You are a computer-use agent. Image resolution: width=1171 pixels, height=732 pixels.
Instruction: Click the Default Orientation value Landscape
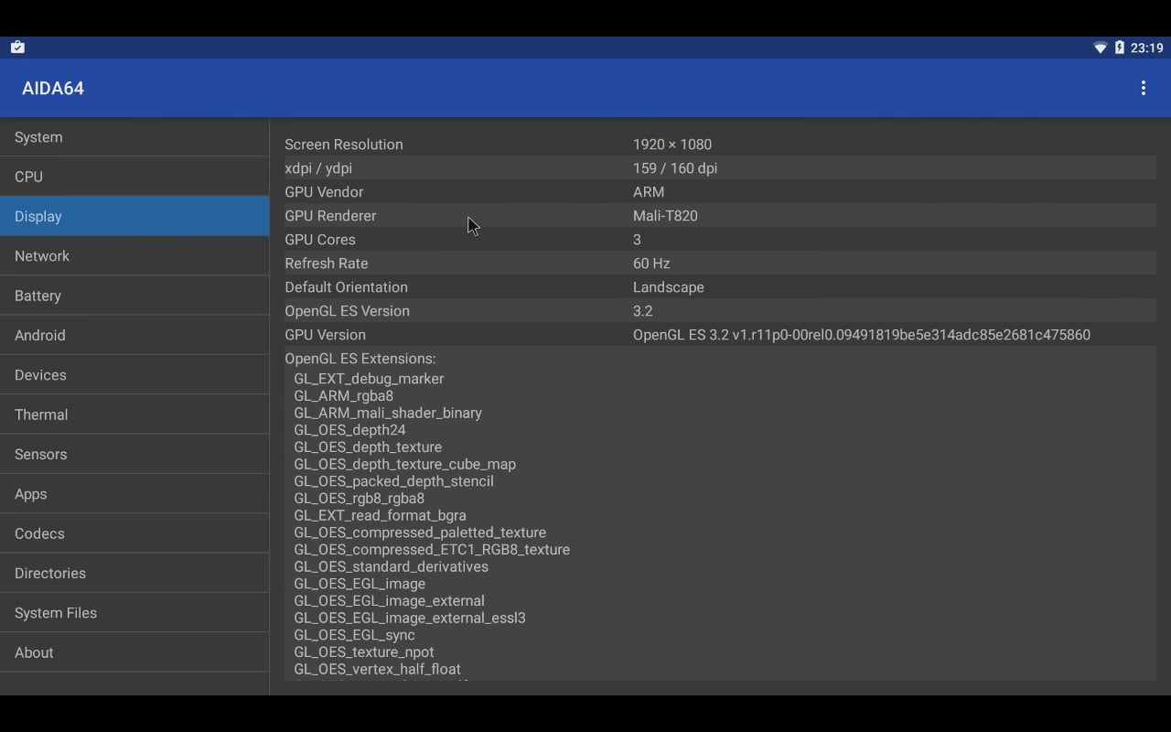669,287
